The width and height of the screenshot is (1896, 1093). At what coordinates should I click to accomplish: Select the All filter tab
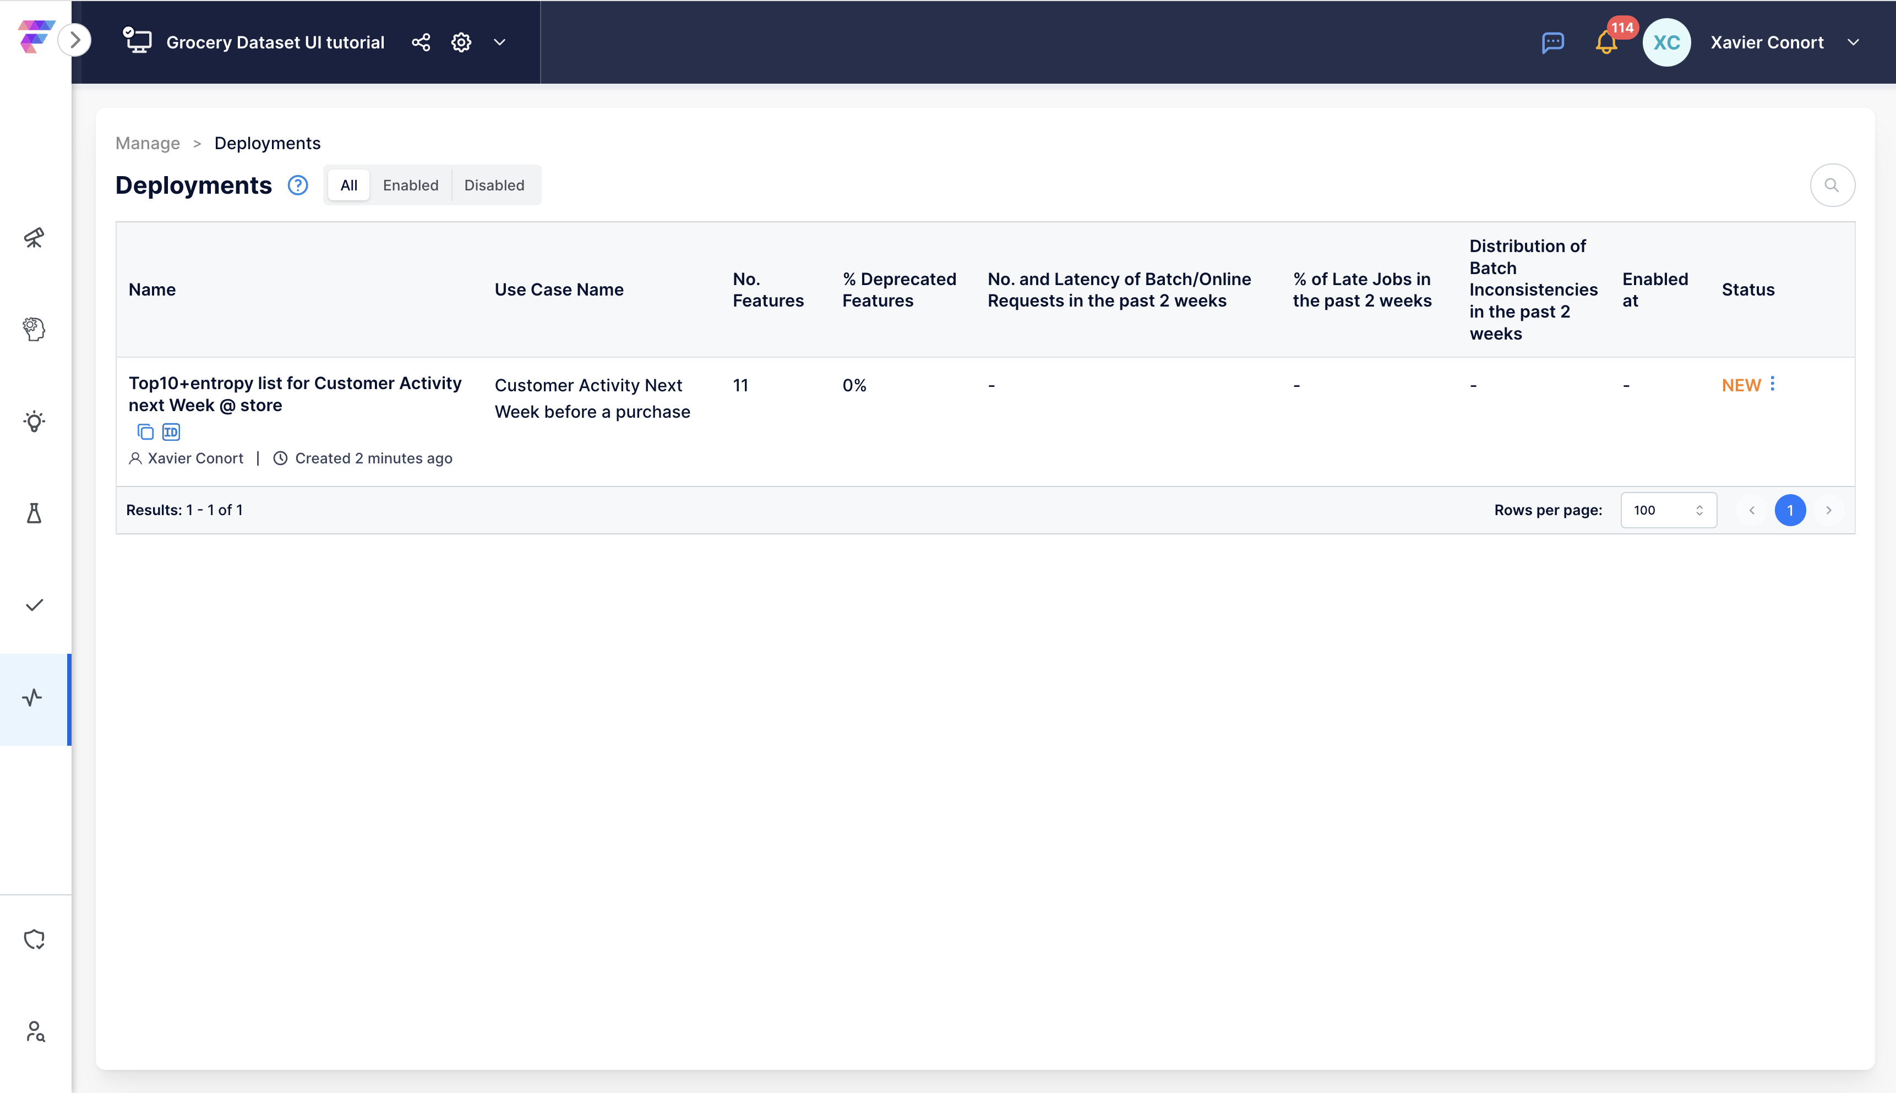[348, 185]
